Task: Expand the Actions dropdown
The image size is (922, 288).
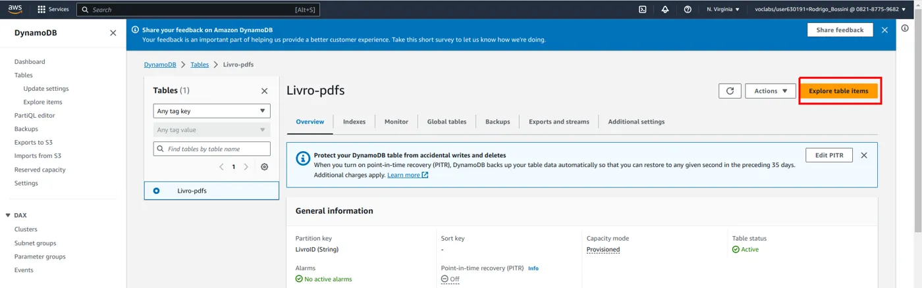Action: [771, 91]
